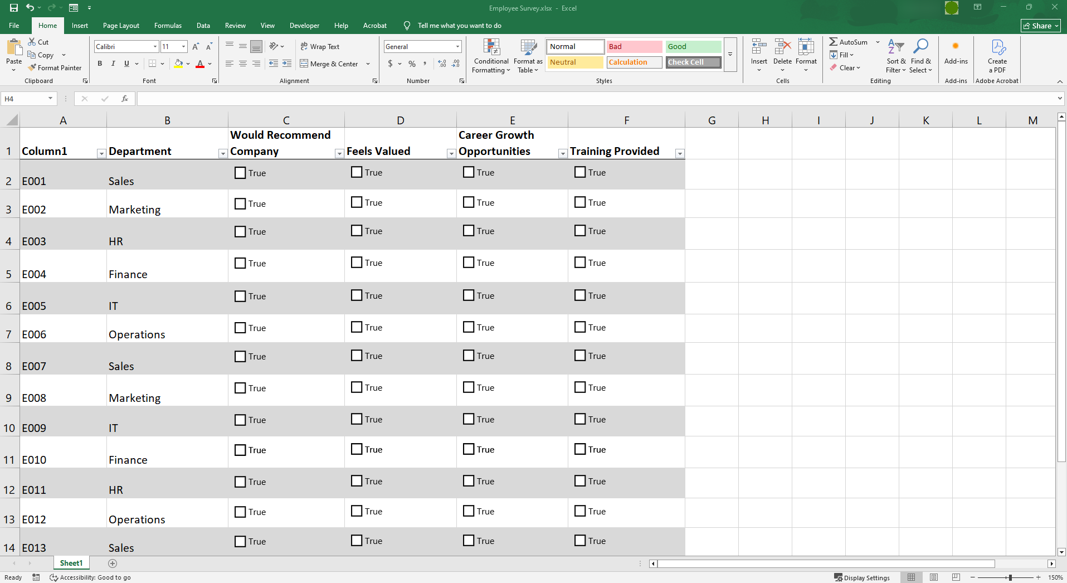
Task: Open Feels Valued filter dropdown
Action: coord(451,153)
